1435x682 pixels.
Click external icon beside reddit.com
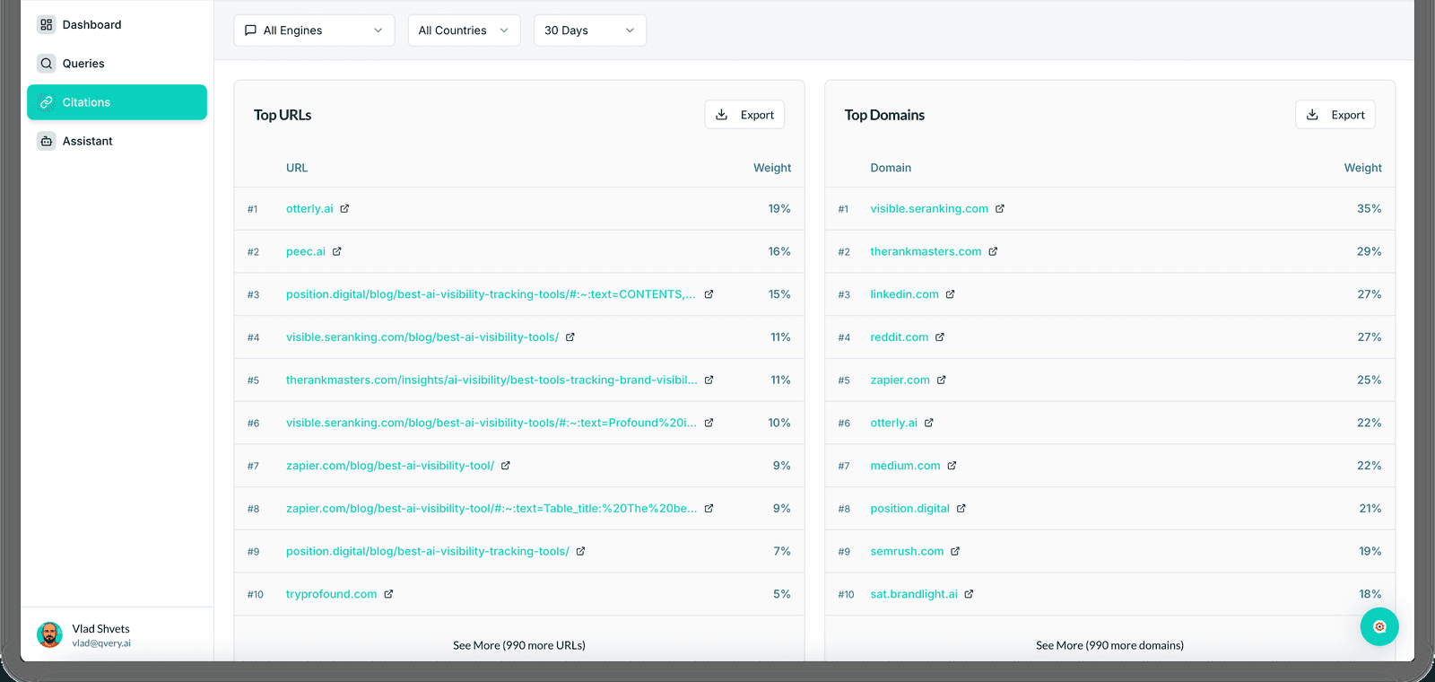tap(940, 337)
